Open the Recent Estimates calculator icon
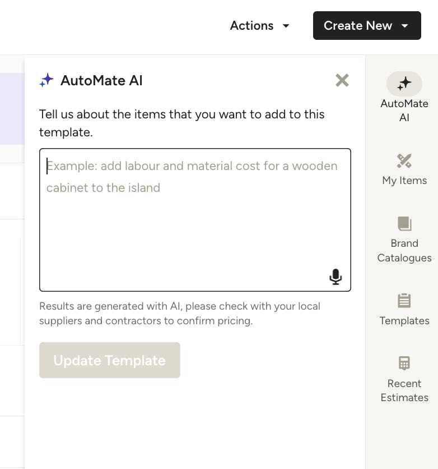 (404, 364)
